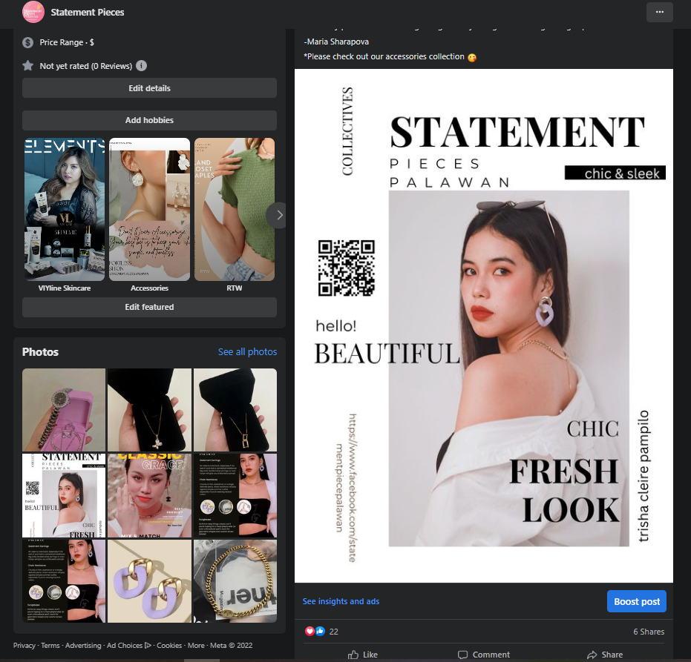
Task: Open the purple chain earrings photo
Action: coord(149,581)
